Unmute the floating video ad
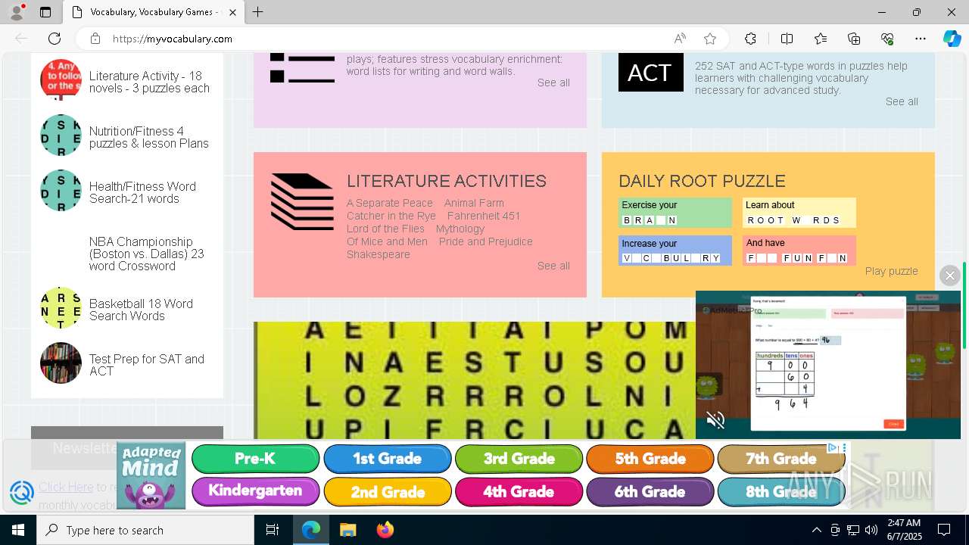The width and height of the screenshot is (969, 545). pos(715,420)
